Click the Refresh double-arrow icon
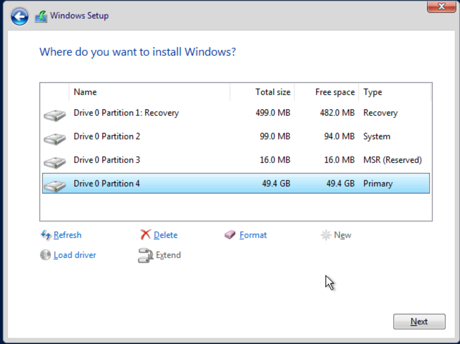The image size is (460, 344). [45, 235]
